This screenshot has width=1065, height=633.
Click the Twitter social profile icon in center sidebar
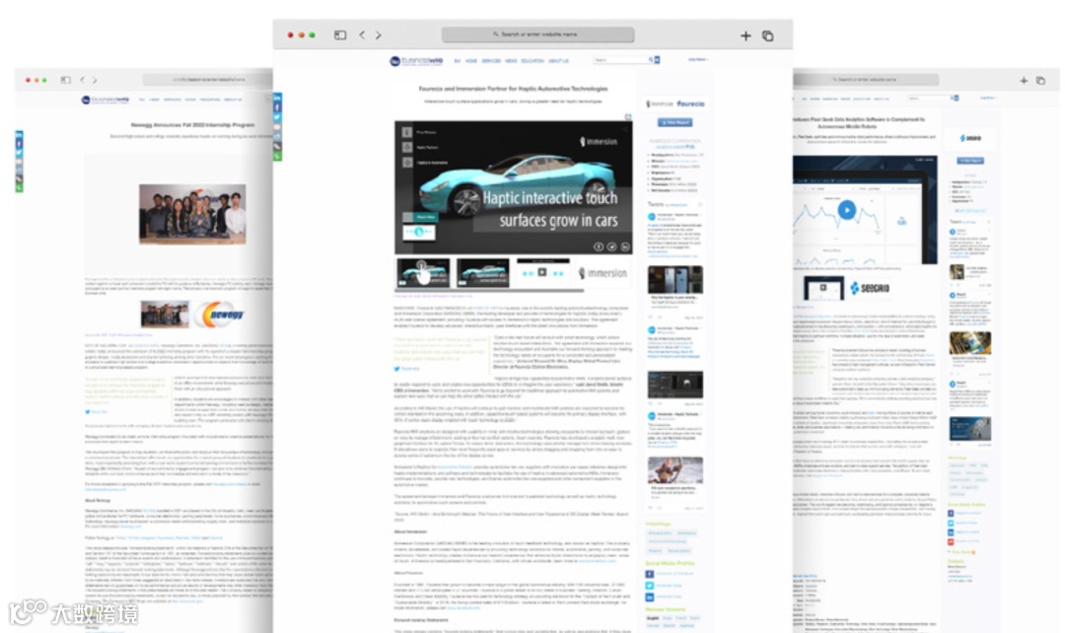(x=649, y=586)
